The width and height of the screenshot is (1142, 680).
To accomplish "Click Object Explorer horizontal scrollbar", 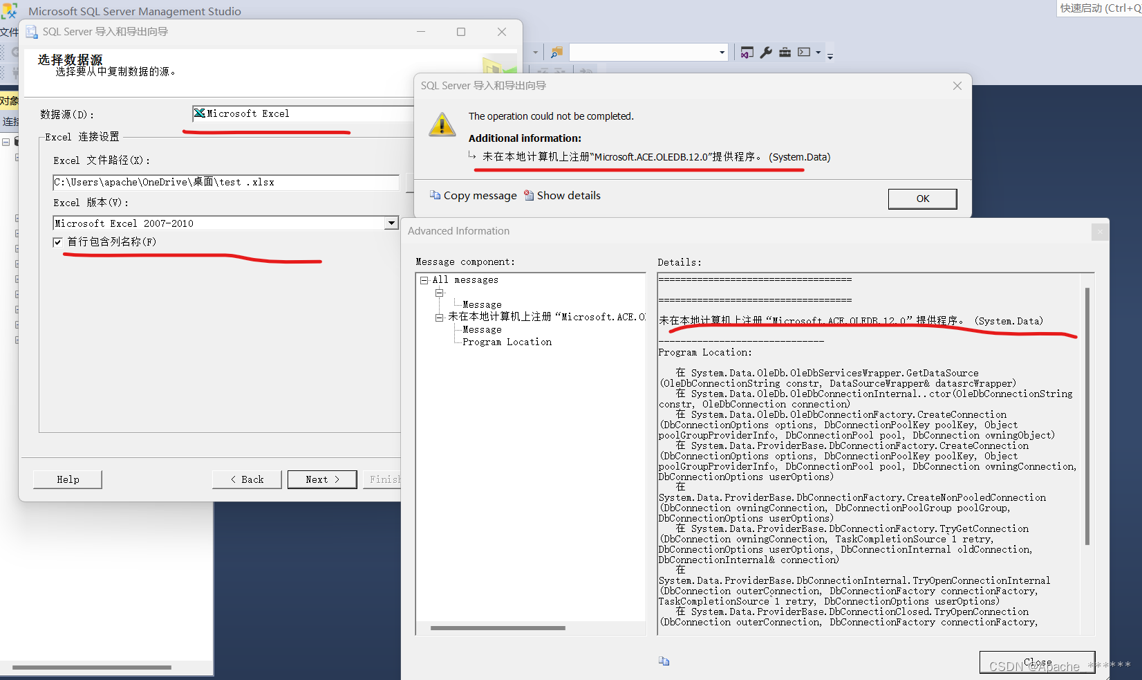I will tap(91, 668).
